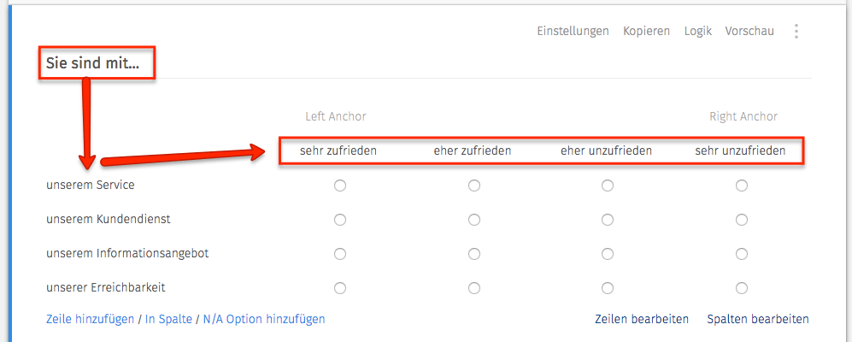The height and width of the screenshot is (342, 852).
Task: Select sehr unzufrieden for unserem Service
Action: pos(741,186)
